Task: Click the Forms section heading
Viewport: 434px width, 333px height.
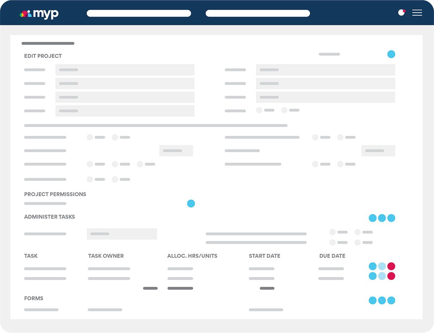Action: tap(34, 298)
